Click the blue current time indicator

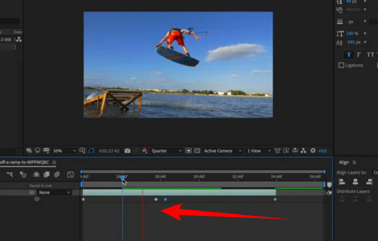click(x=122, y=177)
